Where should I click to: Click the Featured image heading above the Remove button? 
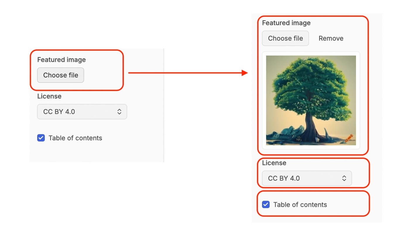coord(286,23)
